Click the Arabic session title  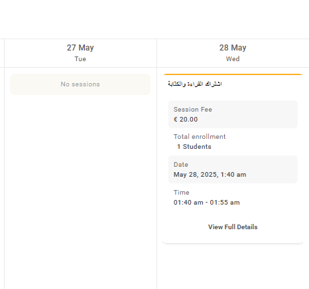pos(195,84)
